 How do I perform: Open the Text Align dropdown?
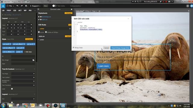pos(23,74)
